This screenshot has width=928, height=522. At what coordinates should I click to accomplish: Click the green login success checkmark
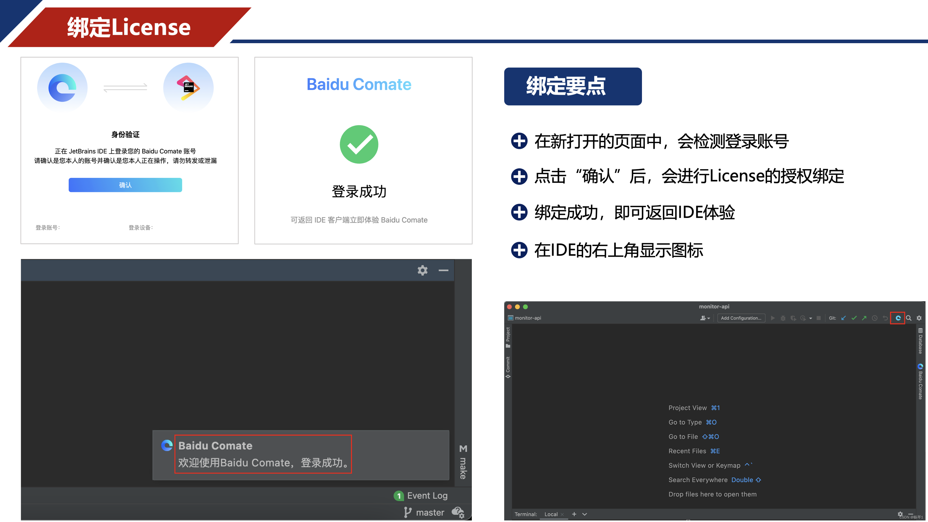[x=359, y=144]
